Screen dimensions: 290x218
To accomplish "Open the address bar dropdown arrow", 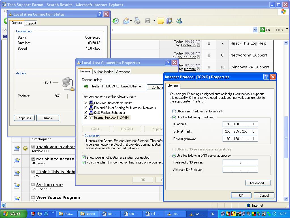I will coord(255,30).
